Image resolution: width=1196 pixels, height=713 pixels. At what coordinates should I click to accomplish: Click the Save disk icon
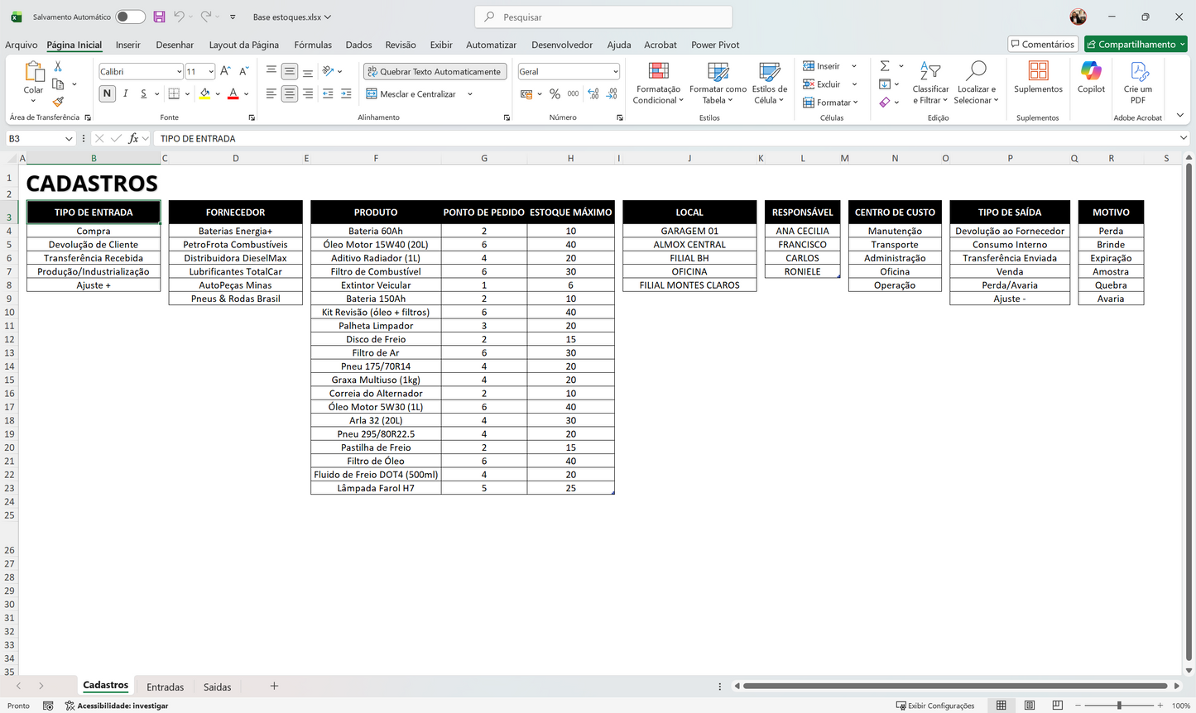(159, 17)
